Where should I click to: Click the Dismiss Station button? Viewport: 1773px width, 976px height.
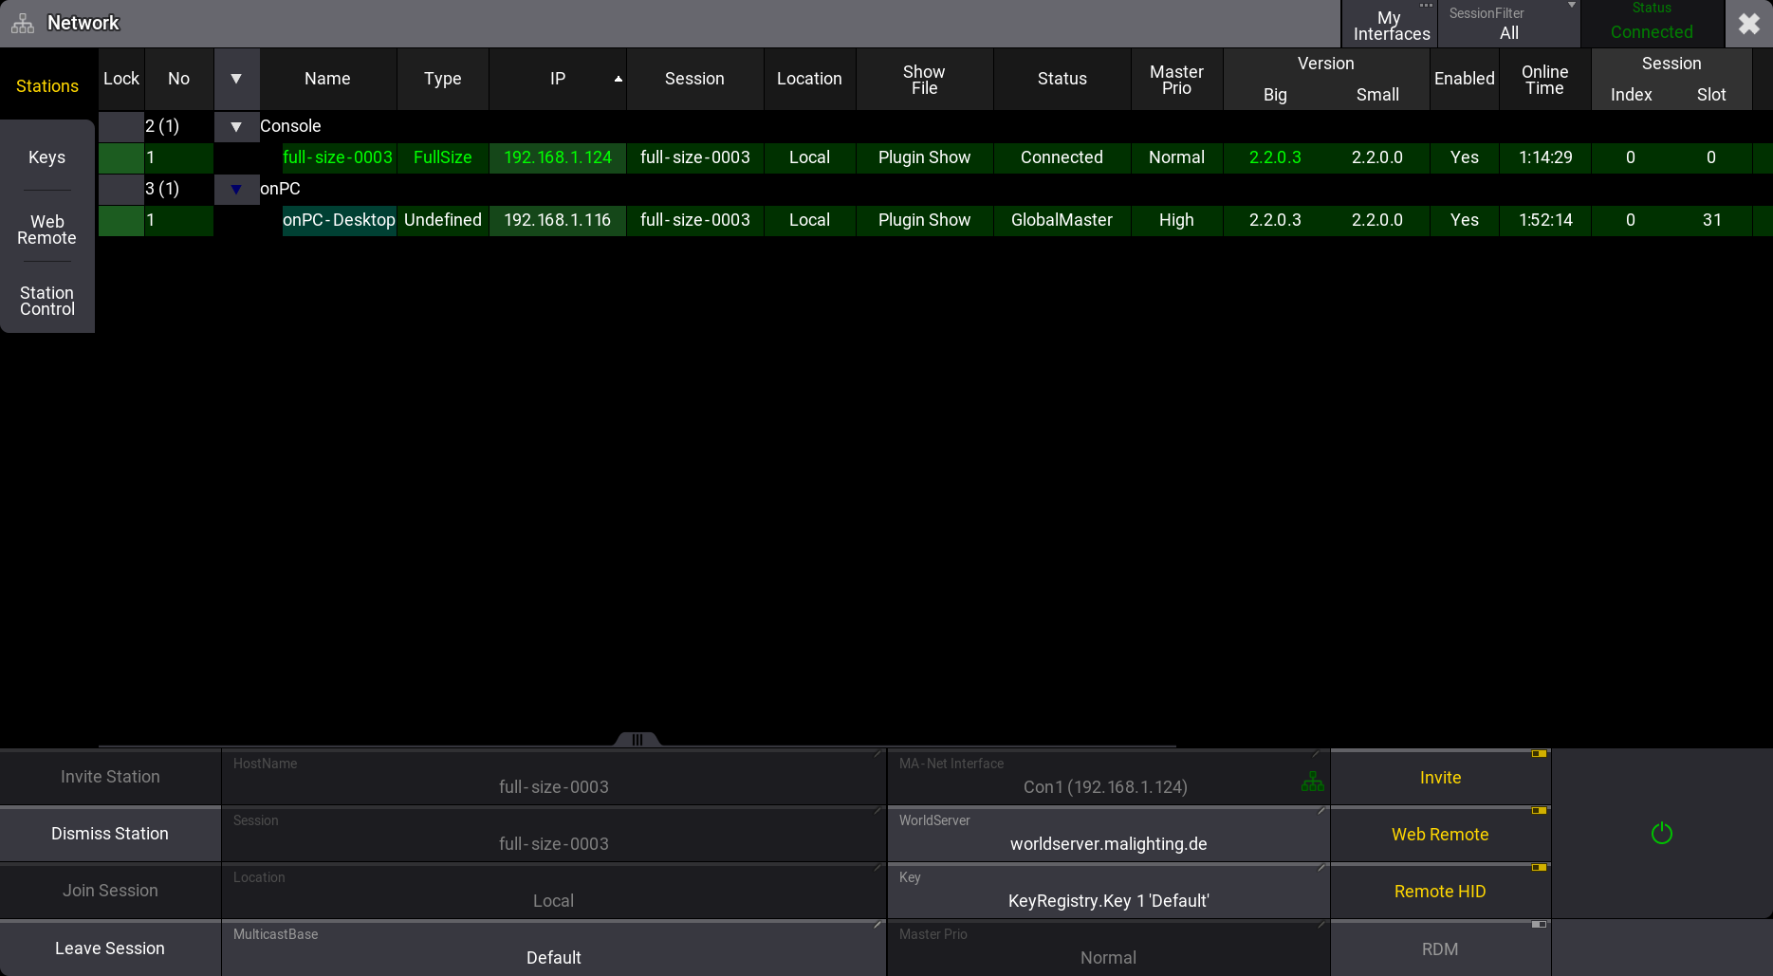(x=110, y=834)
